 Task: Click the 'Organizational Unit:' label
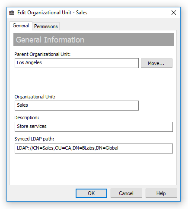click(35, 97)
